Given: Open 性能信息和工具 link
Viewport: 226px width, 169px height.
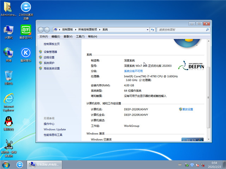Looking at the screenshot, I should click(53, 135).
